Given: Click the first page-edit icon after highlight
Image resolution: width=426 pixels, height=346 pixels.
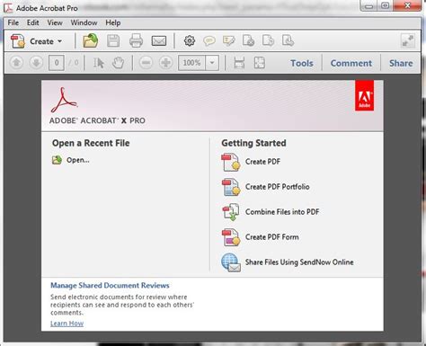Looking at the screenshot, I should point(249,40).
